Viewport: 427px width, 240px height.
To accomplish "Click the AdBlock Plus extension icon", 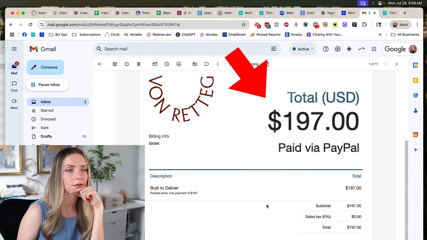I will pos(286,25).
